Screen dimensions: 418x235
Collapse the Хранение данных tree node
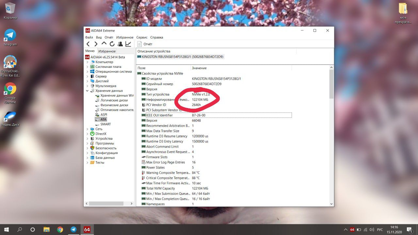pyautogui.click(x=87, y=91)
